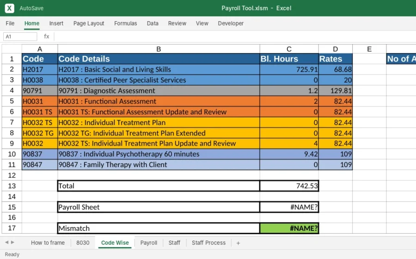The image size is (416, 259).
Task: Open the Developer ribbon tab
Action: (x=231, y=23)
